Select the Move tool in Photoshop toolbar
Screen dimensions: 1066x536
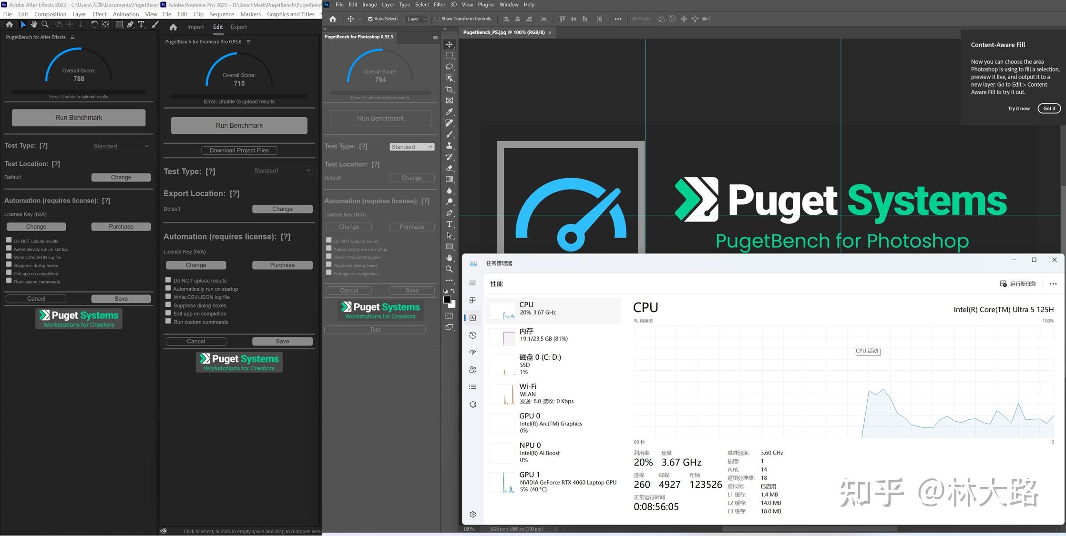coord(449,44)
